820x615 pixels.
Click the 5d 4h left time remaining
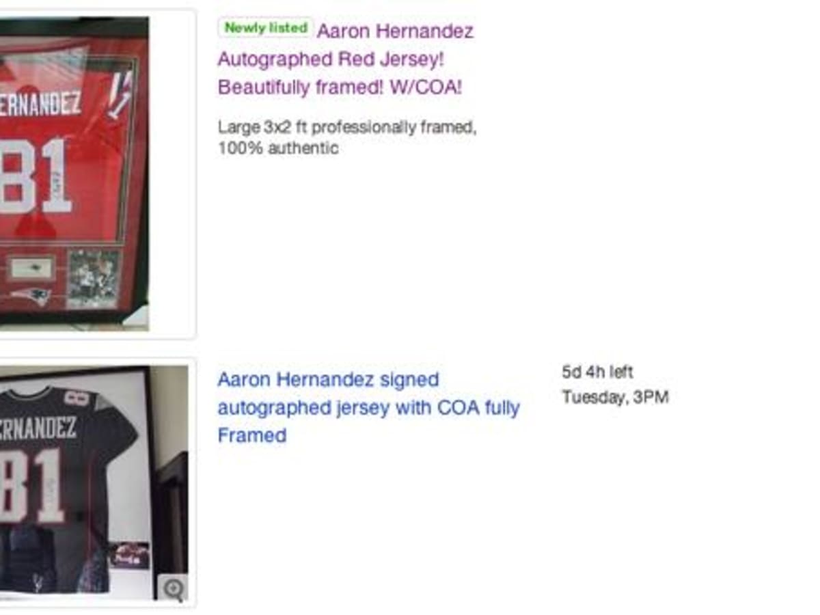[597, 372]
